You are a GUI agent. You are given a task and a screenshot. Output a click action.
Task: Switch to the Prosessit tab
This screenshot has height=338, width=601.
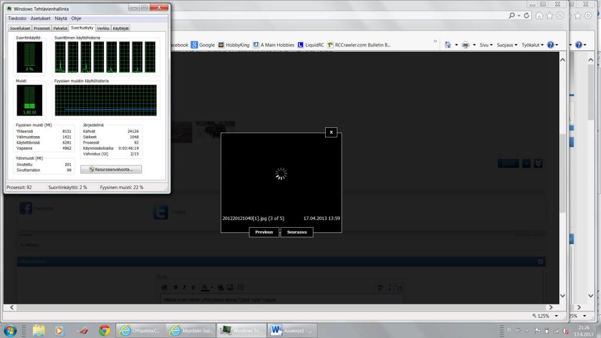click(42, 28)
